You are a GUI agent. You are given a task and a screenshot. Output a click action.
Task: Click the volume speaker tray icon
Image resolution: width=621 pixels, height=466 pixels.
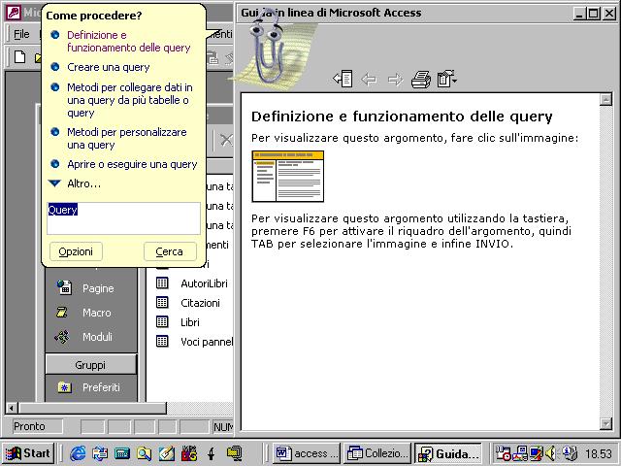(x=551, y=453)
